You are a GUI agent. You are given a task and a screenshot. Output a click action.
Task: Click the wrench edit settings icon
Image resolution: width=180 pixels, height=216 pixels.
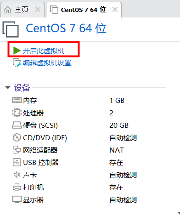point(17,63)
